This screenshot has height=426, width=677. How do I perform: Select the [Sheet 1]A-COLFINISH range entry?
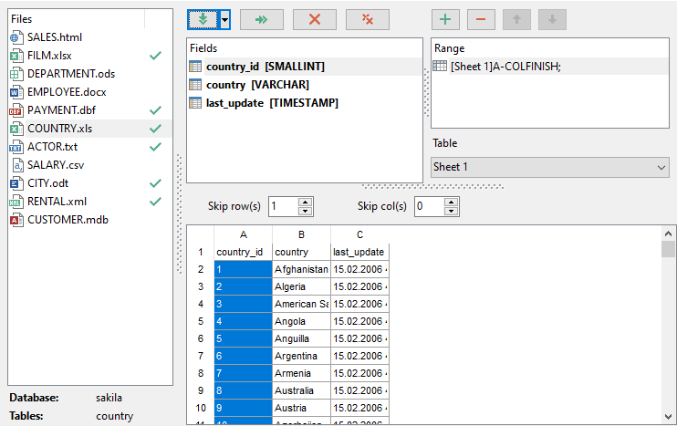pos(505,67)
